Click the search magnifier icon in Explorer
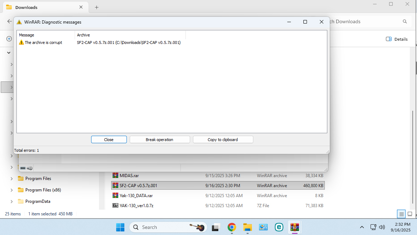417x235 pixels. pyautogui.click(x=405, y=21)
